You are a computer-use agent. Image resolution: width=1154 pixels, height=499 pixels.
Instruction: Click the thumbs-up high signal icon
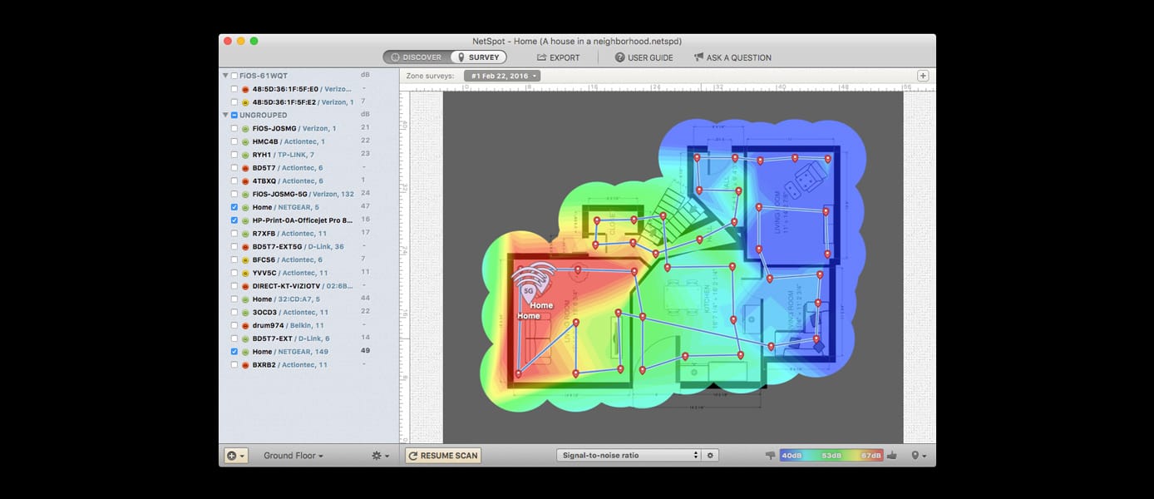tap(892, 455)
